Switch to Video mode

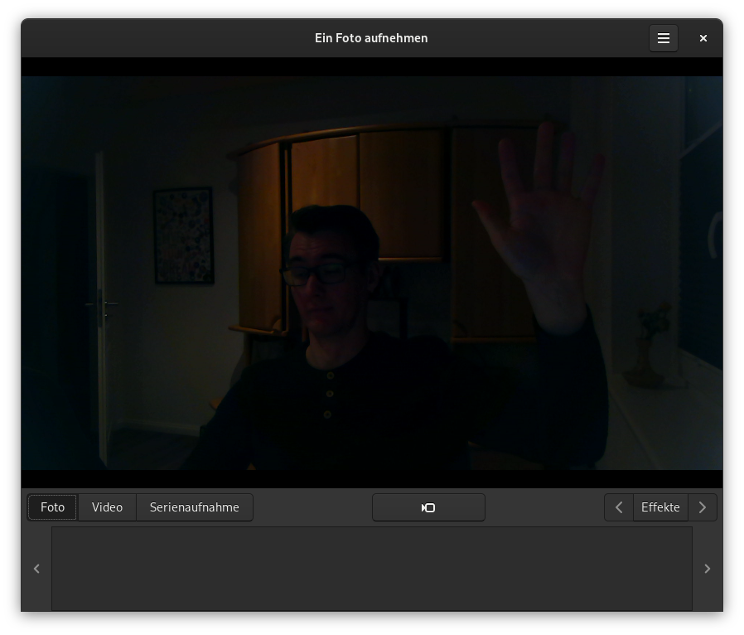[107, 507]
